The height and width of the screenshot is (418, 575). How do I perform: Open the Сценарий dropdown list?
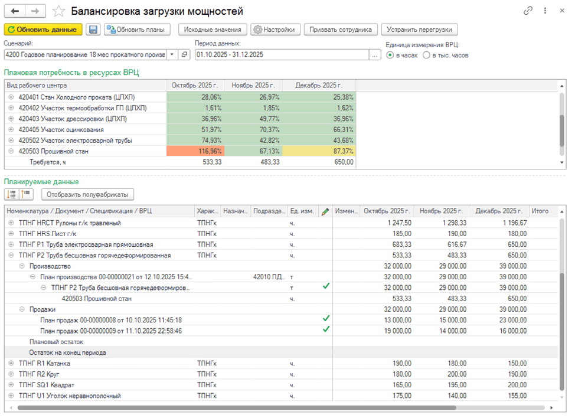point(172,54)
